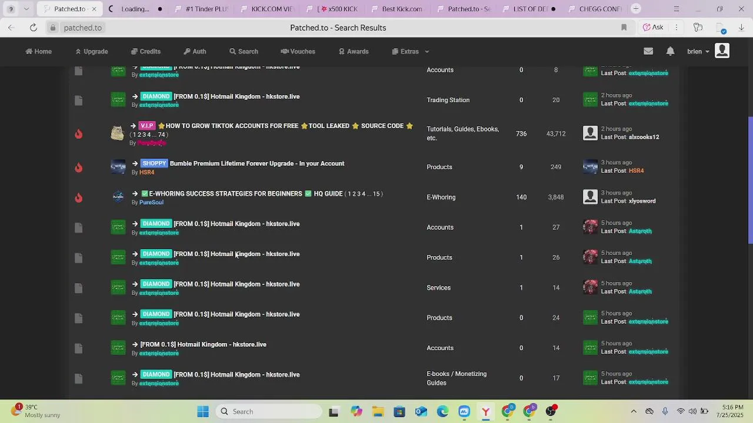Open the PureSoul author profile
The image size is (753, 423).
point(151,202)
